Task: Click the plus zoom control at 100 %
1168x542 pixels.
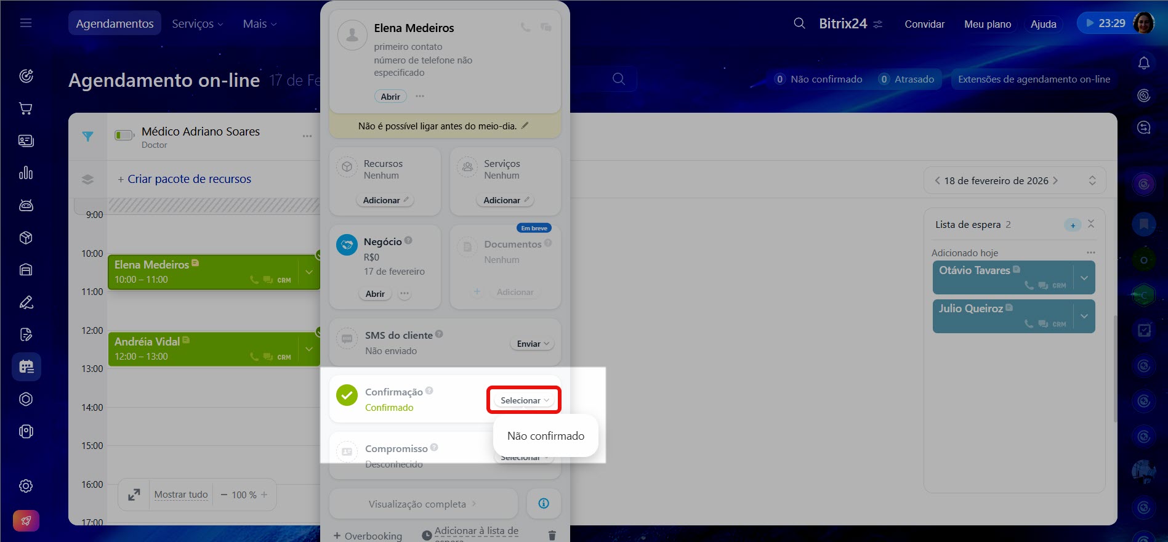Action: [264, 495]
